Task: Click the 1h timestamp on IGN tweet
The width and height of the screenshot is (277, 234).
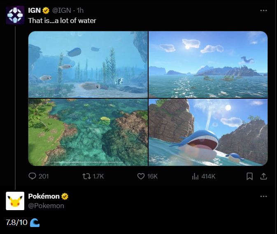Action: click(80, 10)
